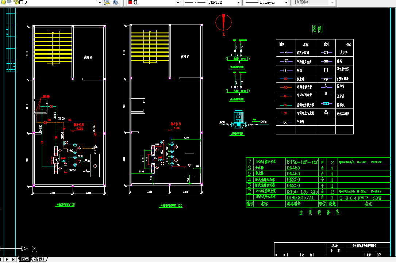Click the 备注 column header
396x263 pixels.
(368, 203)
